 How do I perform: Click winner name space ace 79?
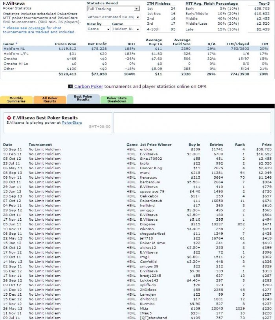coord(152,192)
